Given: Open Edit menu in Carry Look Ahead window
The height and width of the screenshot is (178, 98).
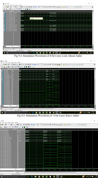Looking at the screenshot, I should pos(6,5).
